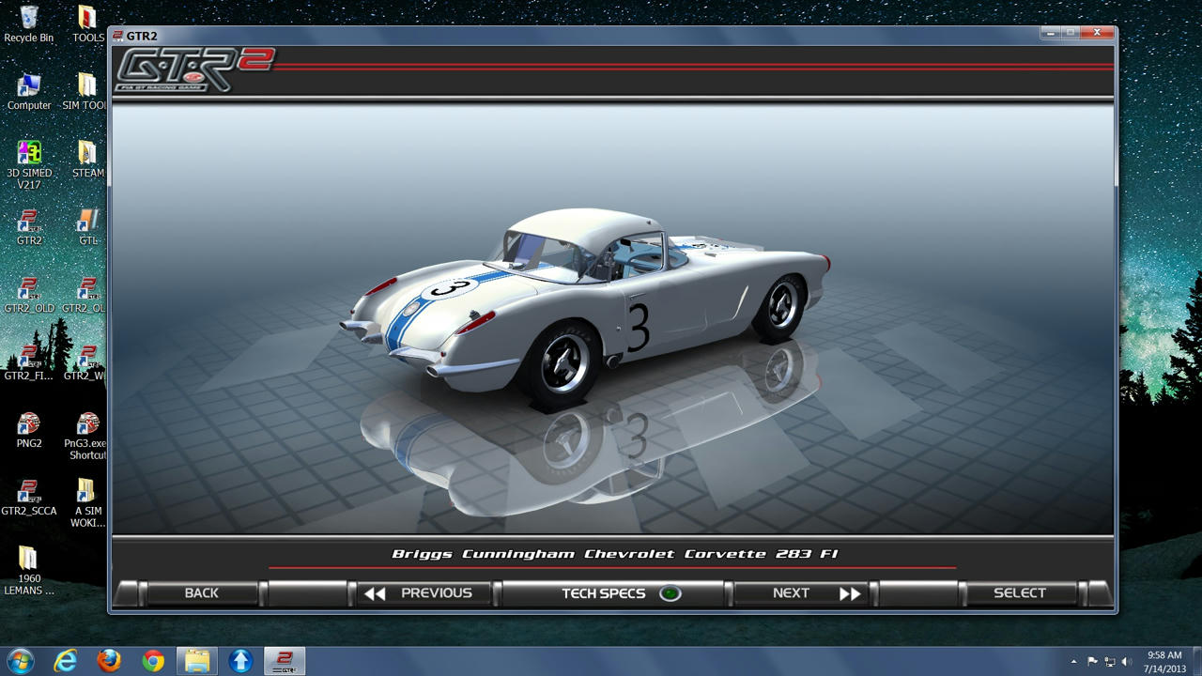
Task: Click the blue up-arrow taskbar icon
Action: point(241,661)
